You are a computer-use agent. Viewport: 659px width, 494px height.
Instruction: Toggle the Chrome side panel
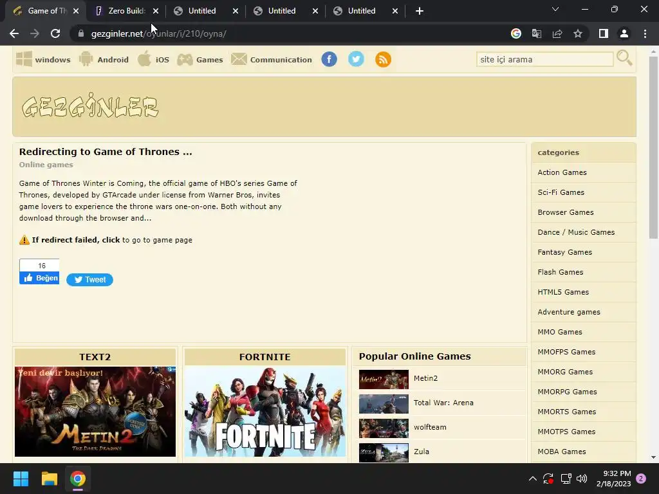[604, 33]
